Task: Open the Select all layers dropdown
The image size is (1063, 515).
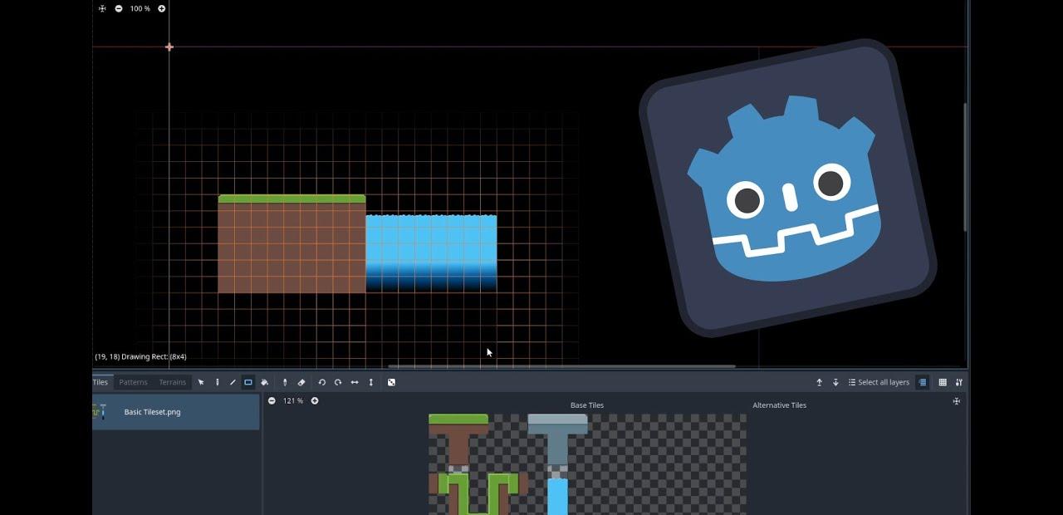Action: click(x=879, y=382)
